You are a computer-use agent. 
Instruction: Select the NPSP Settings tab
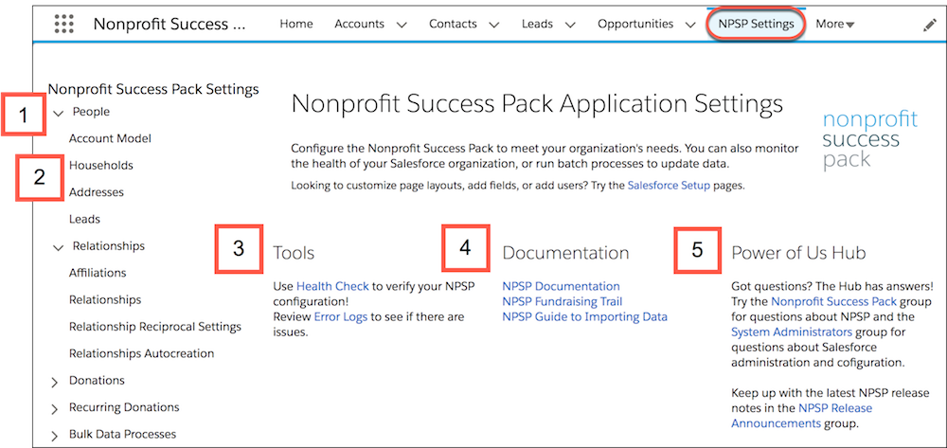pos(756,24)
